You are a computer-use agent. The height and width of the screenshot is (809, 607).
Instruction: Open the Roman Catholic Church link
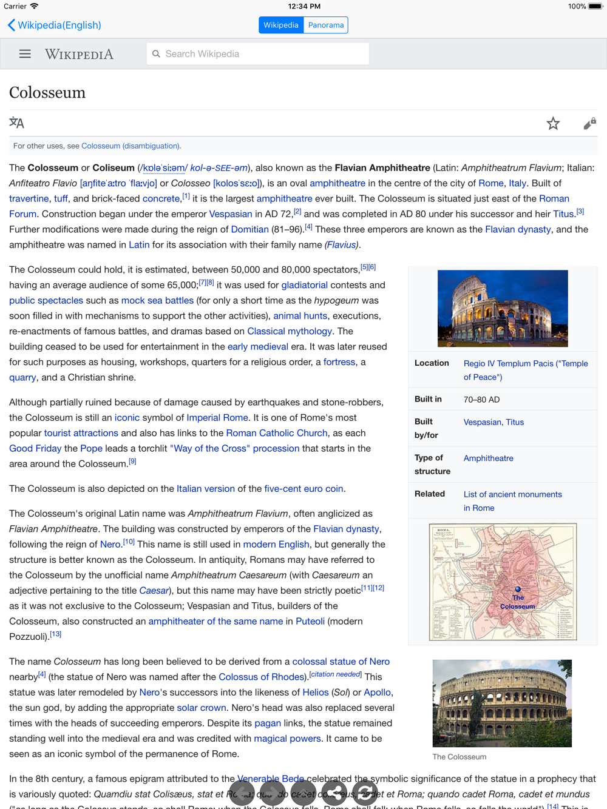coord(277,433)
